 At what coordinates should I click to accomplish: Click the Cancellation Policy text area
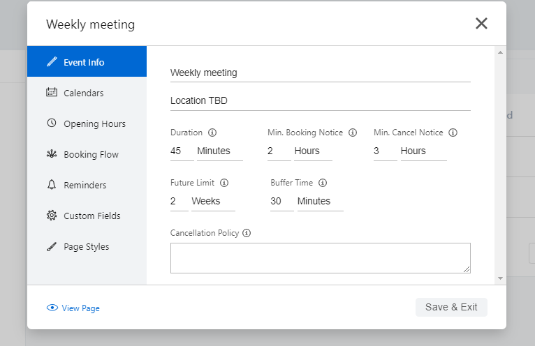tap(320, 257)
